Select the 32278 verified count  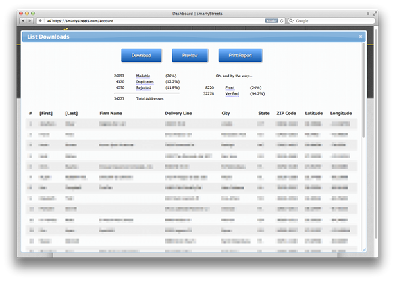pos(209,94)
